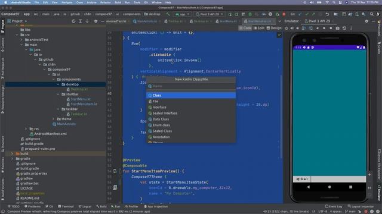Viewport: 382px width, 214px height.
Task: Click the Rollback undo arrow icon
Action: pyautogui.click(x=327, y=14)
